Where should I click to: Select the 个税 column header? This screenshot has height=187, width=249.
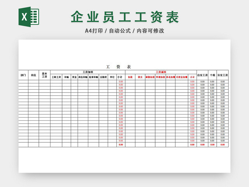[x=212, y=75]
